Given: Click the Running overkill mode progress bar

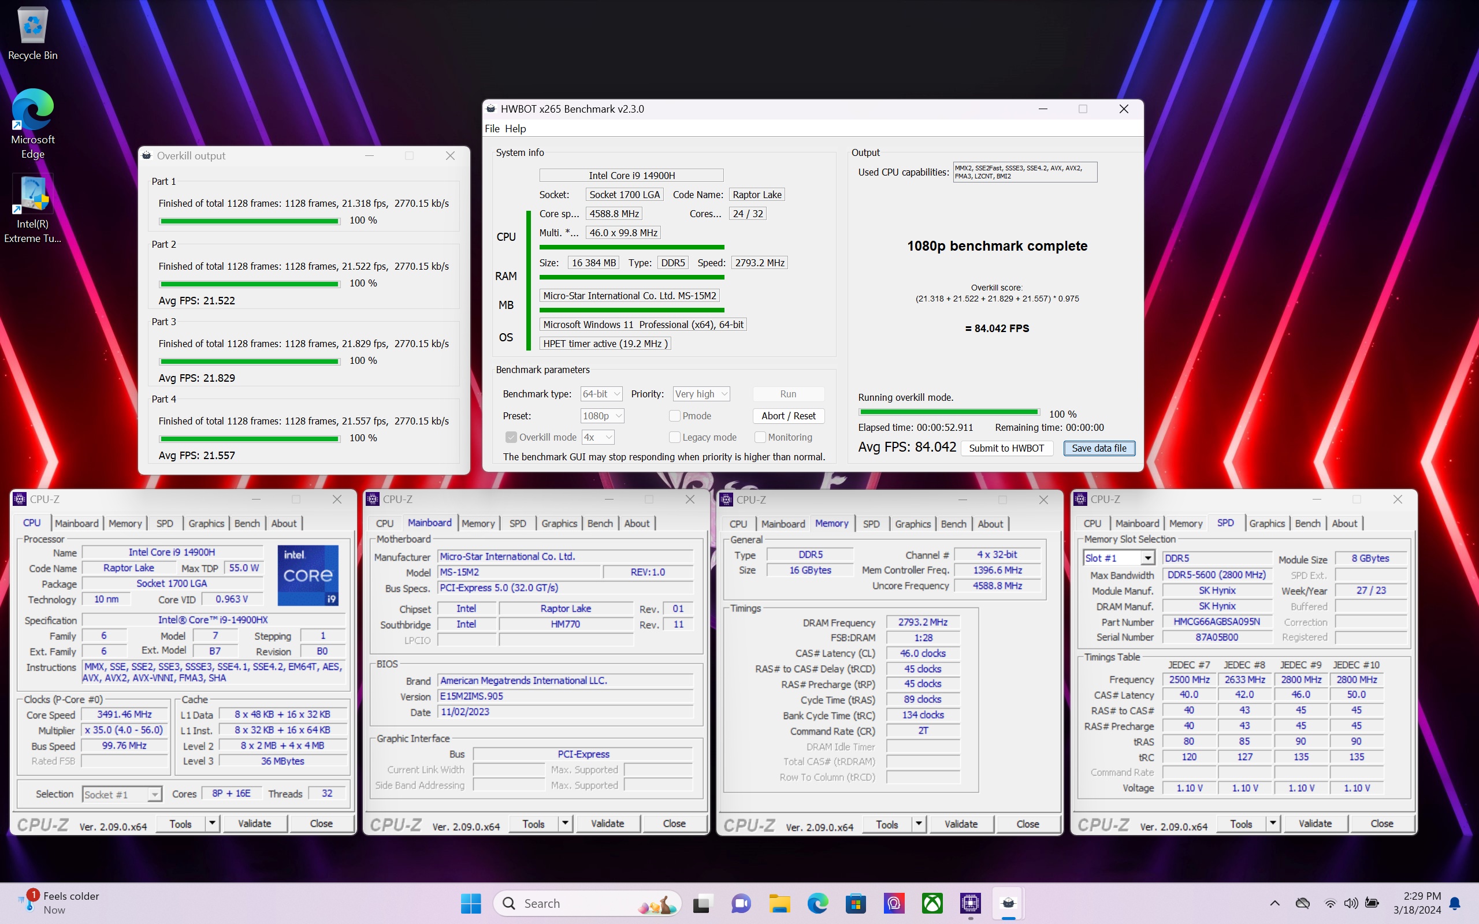Looking at the screenshot, I should [x=949, y=412].
